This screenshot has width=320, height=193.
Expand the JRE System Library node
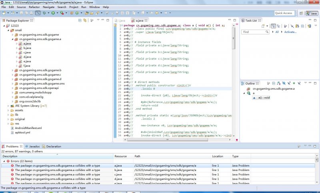click(x=8, y=105)
